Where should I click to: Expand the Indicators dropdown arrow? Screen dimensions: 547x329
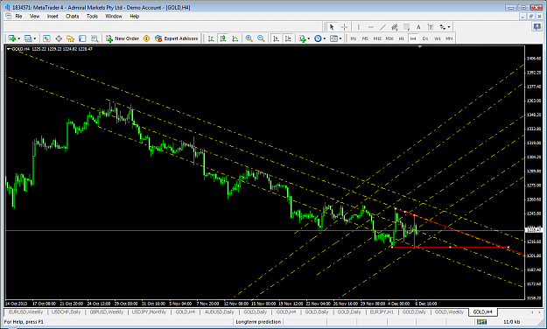click(x=309, y=38)
